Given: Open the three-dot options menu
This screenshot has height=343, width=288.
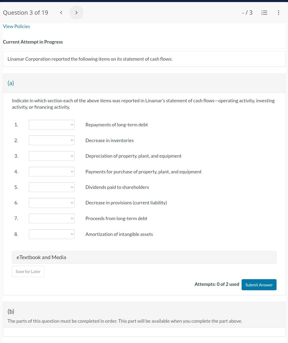Looking at the screenshot, I should 278,12.
